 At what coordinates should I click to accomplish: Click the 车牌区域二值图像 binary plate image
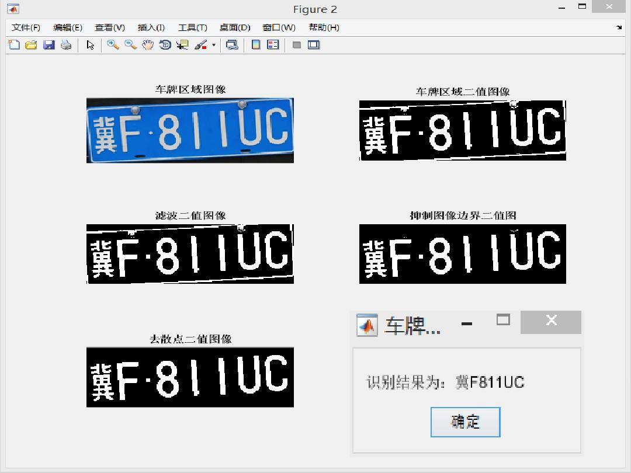(462, 130)
